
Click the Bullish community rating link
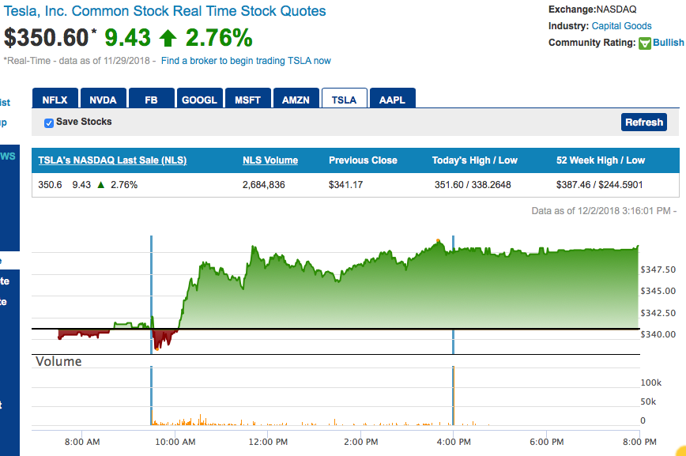669,43
